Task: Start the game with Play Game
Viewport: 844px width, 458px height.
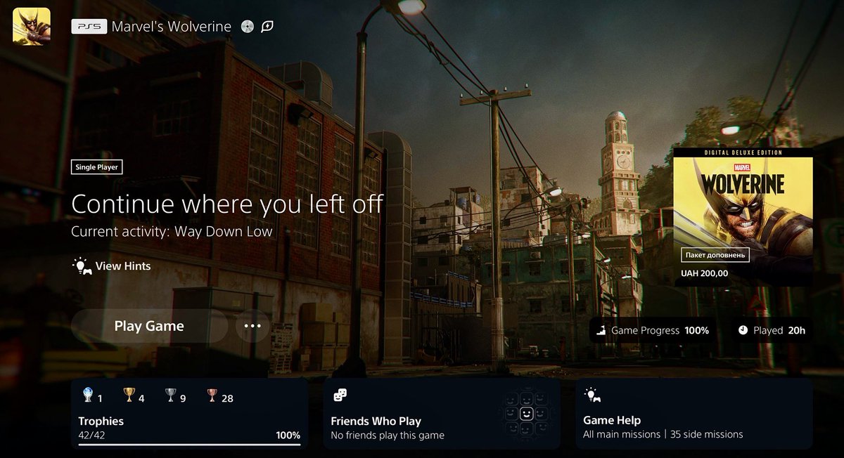Action: 149,326
